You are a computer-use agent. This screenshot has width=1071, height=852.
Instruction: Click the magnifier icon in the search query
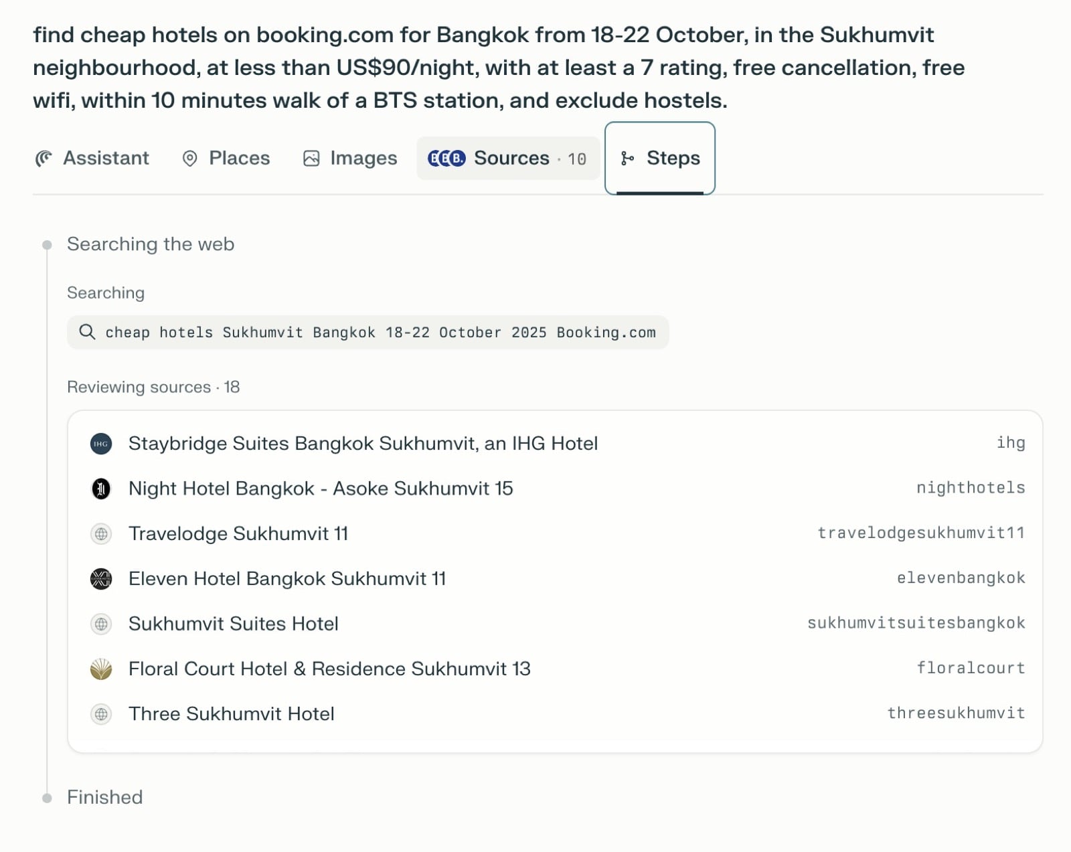coord(87,332)
